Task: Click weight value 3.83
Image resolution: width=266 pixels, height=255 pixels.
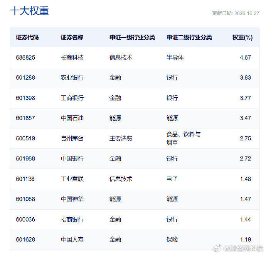Action: pyautogui.click(x=245, y=78)
